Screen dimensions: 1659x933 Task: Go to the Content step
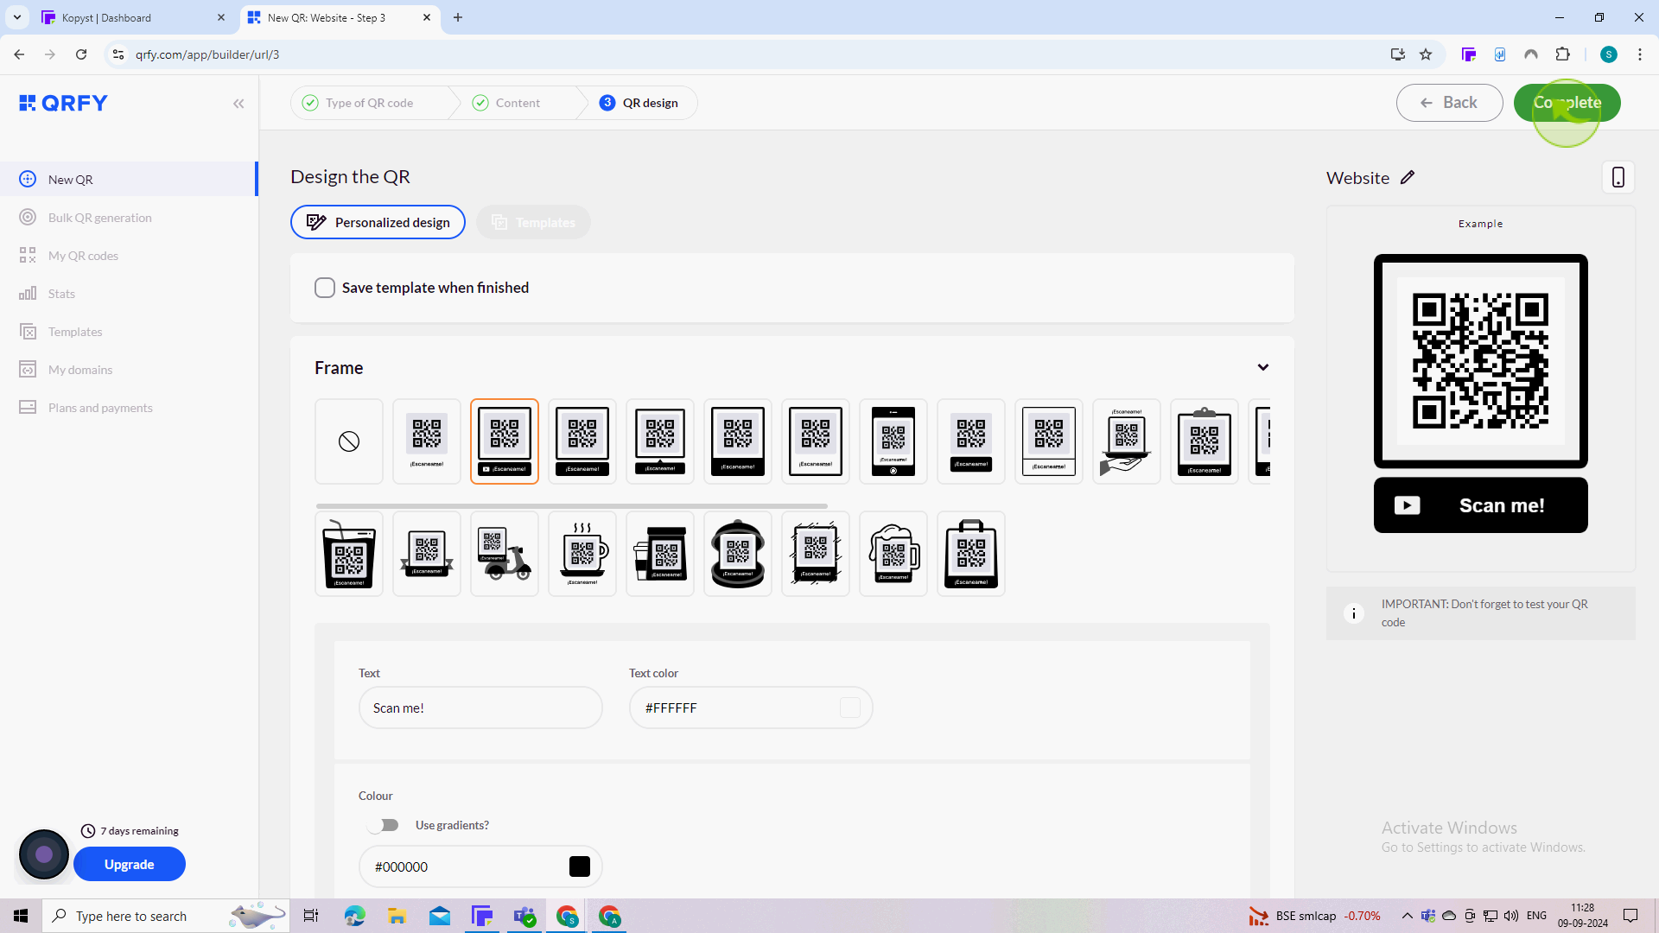coord(506,103)
